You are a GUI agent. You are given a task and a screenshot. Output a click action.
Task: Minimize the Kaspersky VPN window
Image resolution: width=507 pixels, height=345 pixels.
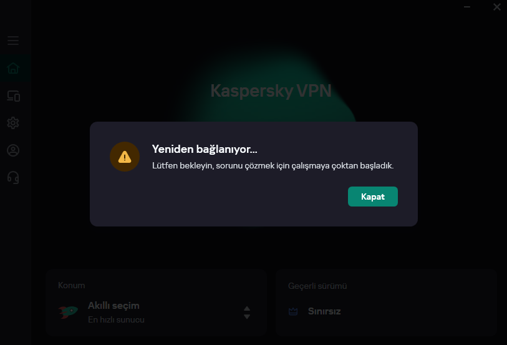(x=467, y=7)
